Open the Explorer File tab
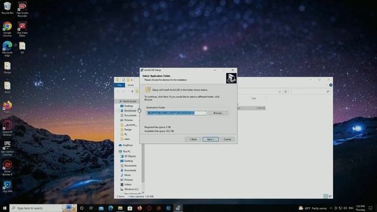 (x=120, y=85)
